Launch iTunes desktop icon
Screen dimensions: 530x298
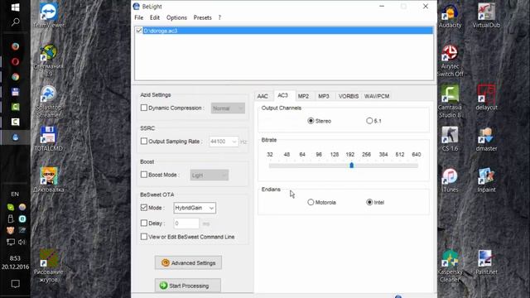click(x=450, y=180)
